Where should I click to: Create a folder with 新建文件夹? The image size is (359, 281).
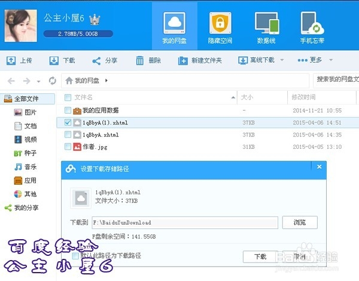tap(200, 60)
